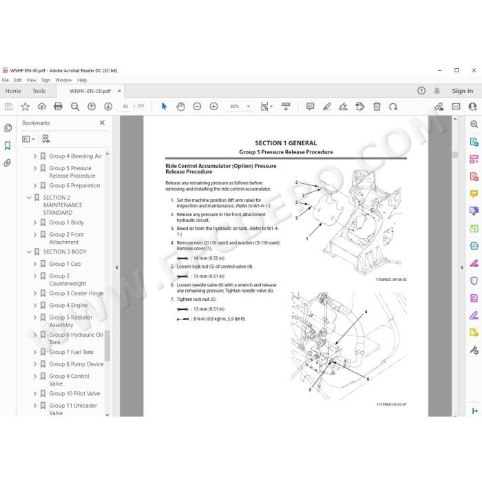
Task: Rotate the page view icon
Action: click(x=393, y=107)
